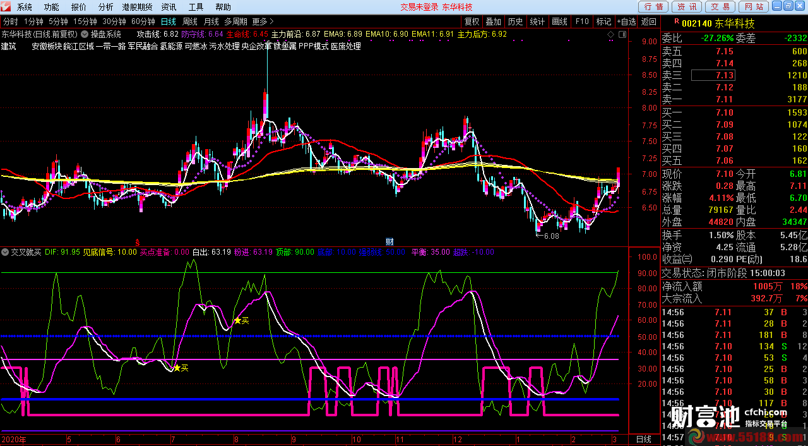
Task: Open the 分析 menu
Action: point(106,7)
